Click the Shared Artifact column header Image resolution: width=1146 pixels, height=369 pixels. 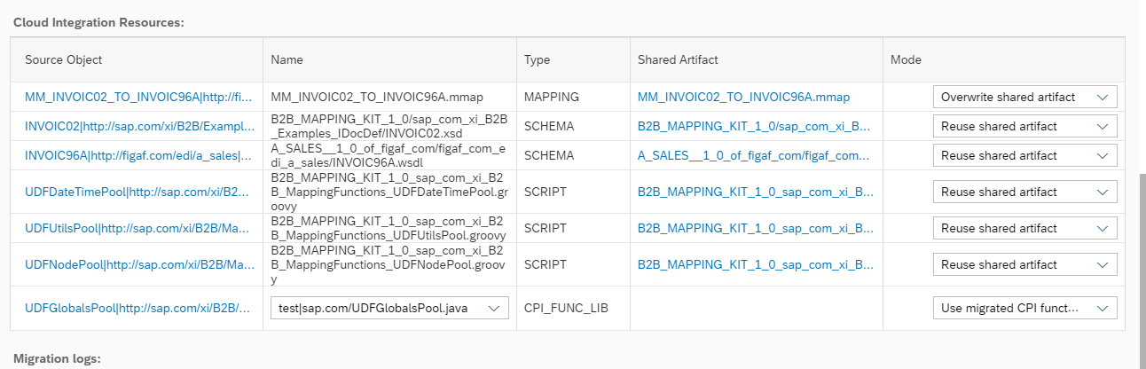coord(678,59)
